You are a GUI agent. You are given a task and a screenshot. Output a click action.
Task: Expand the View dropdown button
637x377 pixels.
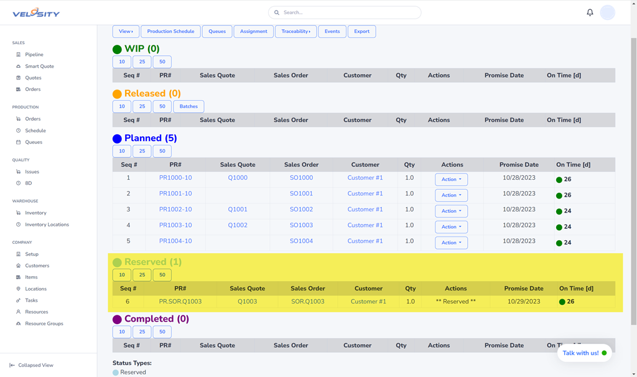[126, 32]
